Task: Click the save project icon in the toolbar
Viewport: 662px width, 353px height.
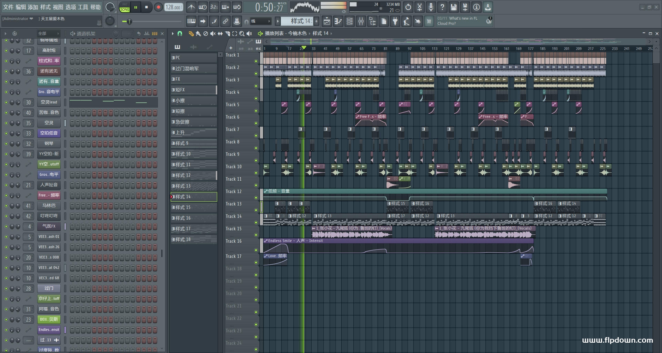Action: click(453, 7)
